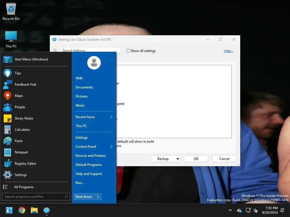Open Registry Editor

(35, 164)
